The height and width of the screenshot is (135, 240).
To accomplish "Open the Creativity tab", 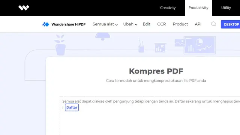I will [168, 7].
